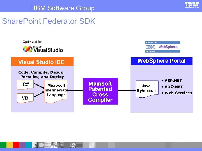Click the Visual Studio infinity logo icon
The height and width of the screenshot is (151, 202).
pyautogui.click(x=27, y=49)
